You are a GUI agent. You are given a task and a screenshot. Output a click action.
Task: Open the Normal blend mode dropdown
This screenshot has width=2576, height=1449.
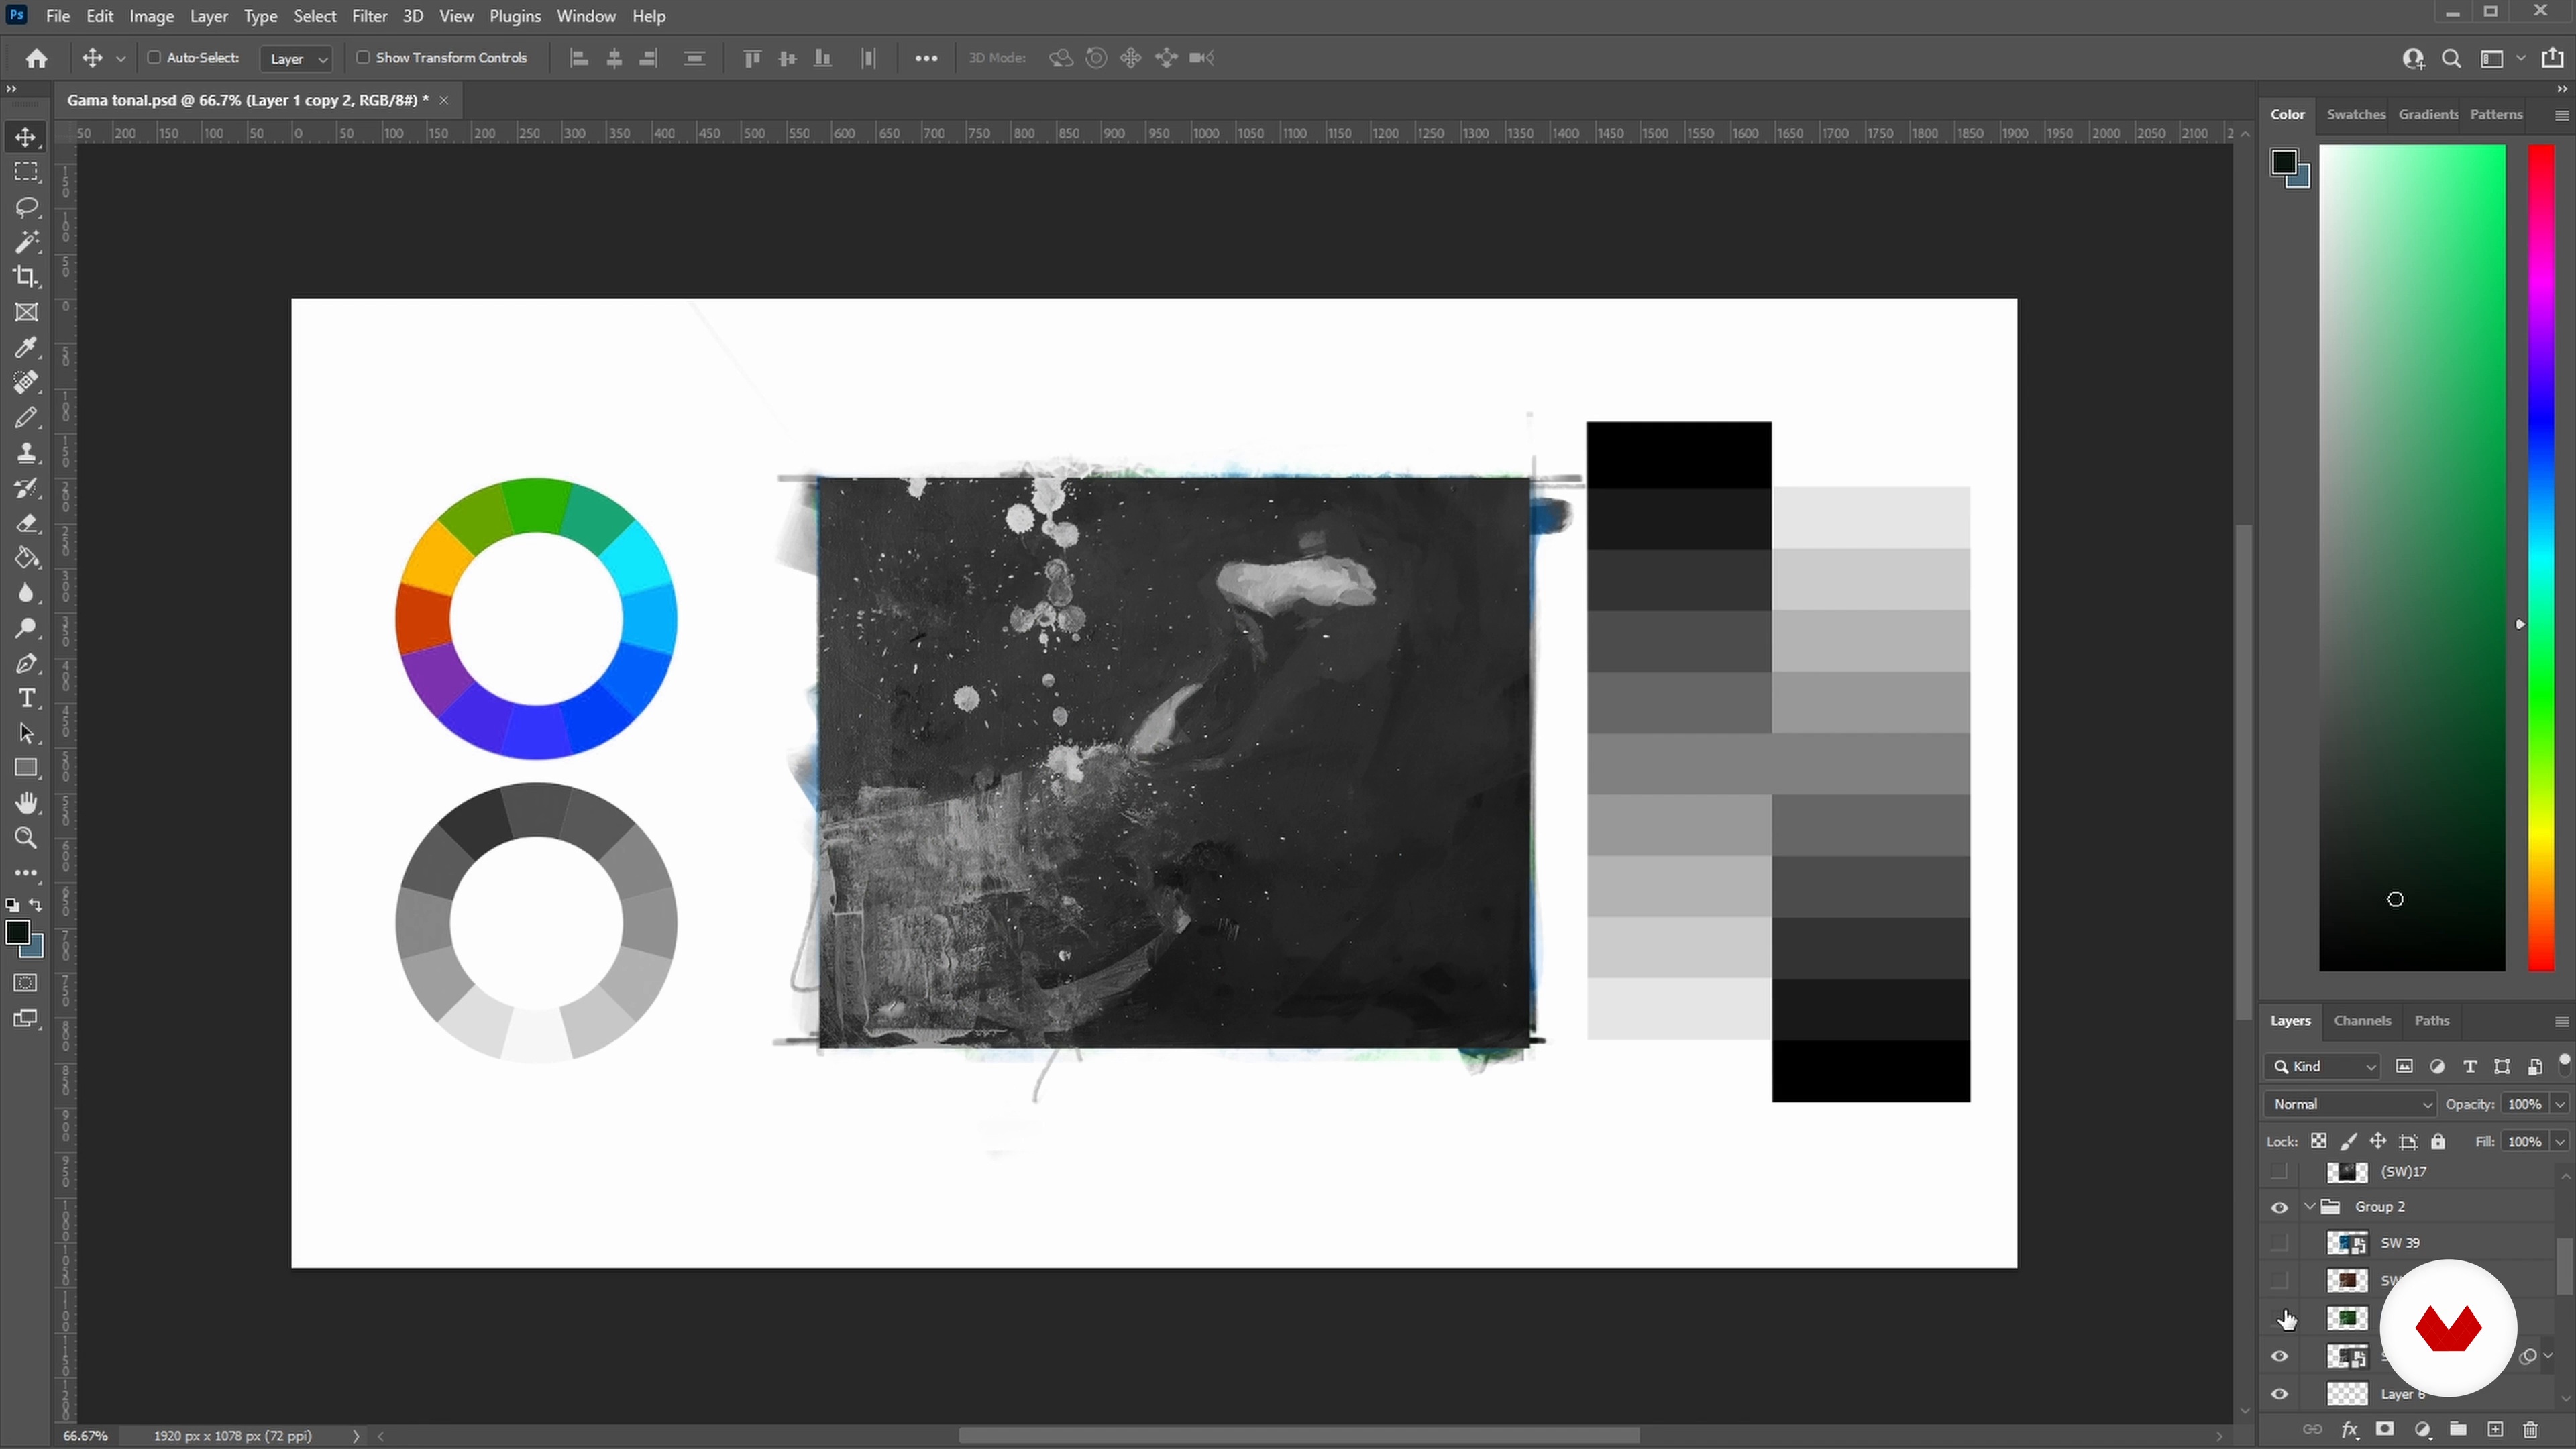click(2349, 1104)
